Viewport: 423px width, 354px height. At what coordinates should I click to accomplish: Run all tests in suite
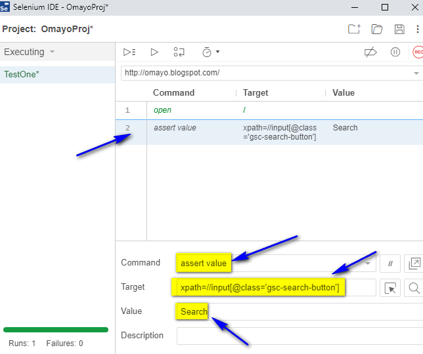pos(129,52)
